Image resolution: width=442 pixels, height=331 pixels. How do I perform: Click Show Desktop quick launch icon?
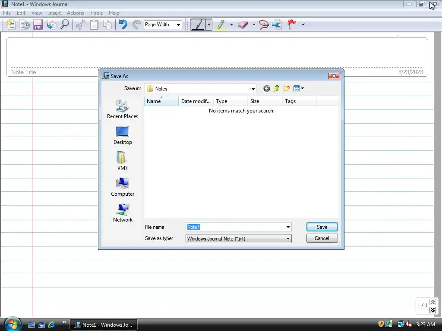click(31, 325)
